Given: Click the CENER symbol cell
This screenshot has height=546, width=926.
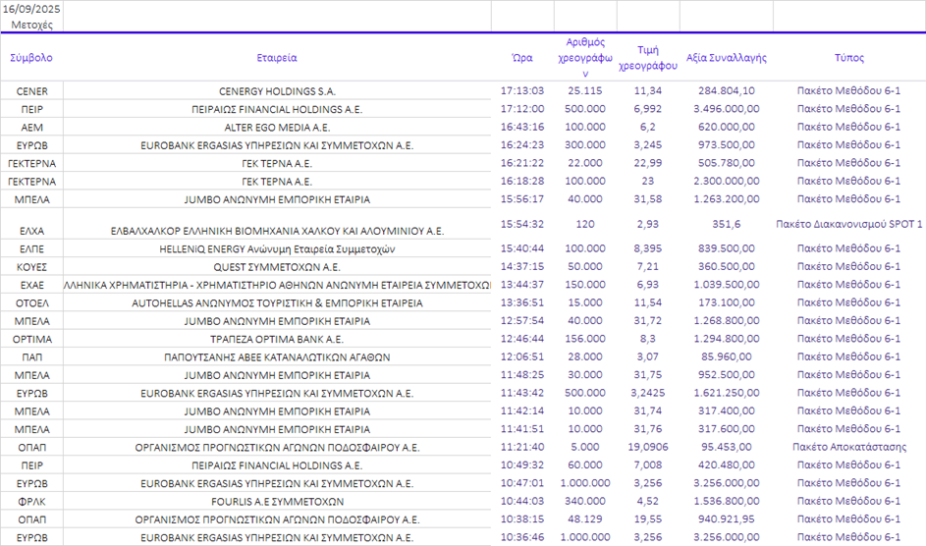Looking at the screenshot, I should click(31, 91).
